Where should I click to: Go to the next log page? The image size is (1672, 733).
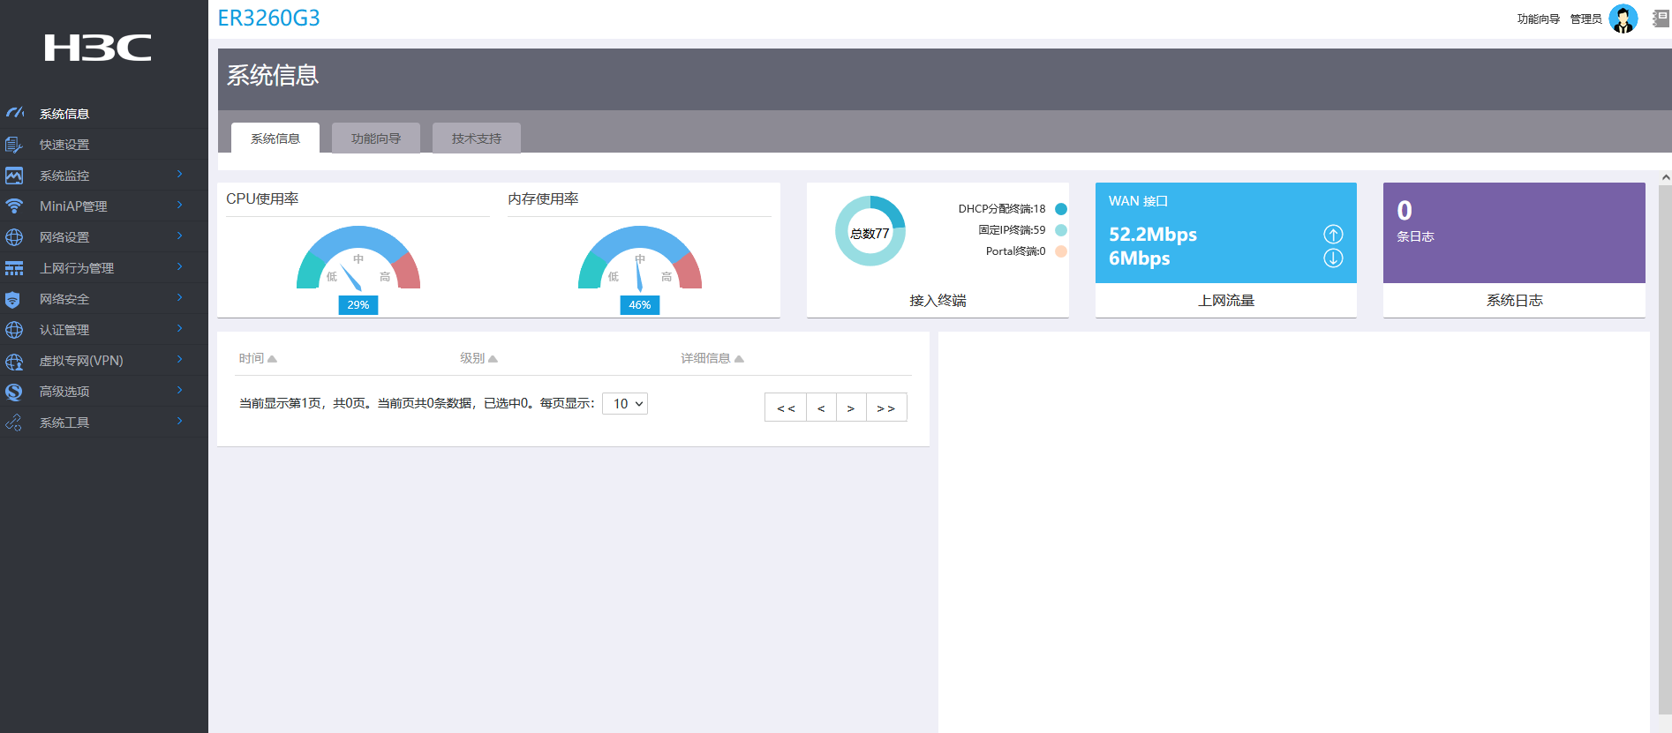pos(851,408)
